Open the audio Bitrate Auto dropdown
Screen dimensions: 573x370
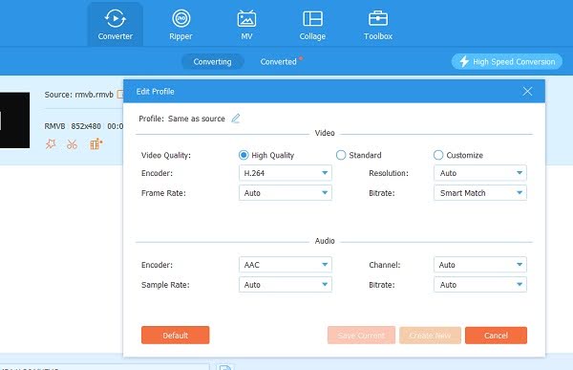(x=480, y=285)
